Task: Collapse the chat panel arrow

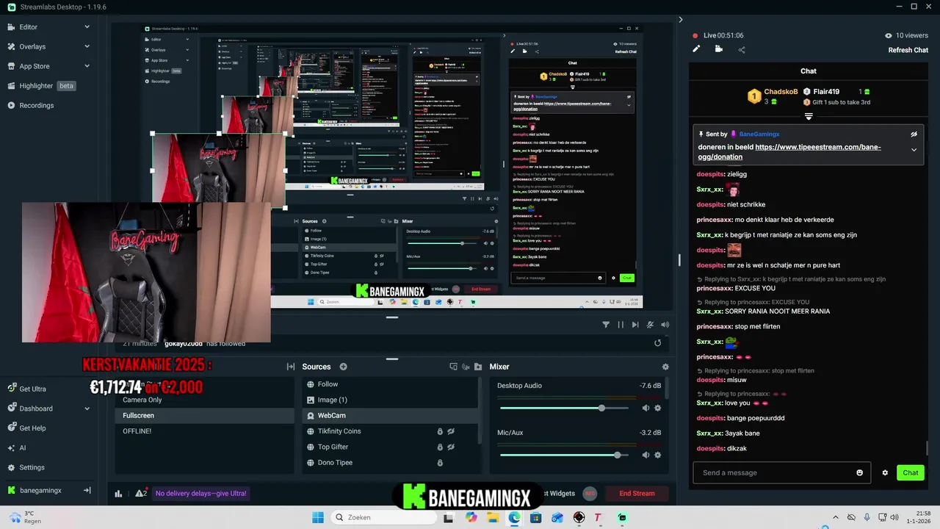Action: tap(680, 20)
